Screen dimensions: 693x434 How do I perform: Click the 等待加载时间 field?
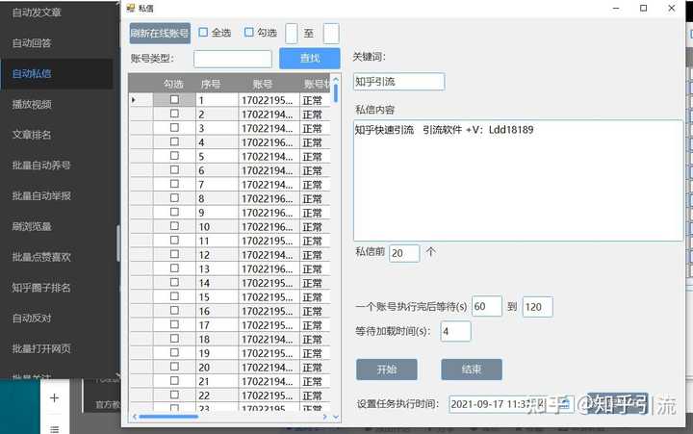pos(455,331)
